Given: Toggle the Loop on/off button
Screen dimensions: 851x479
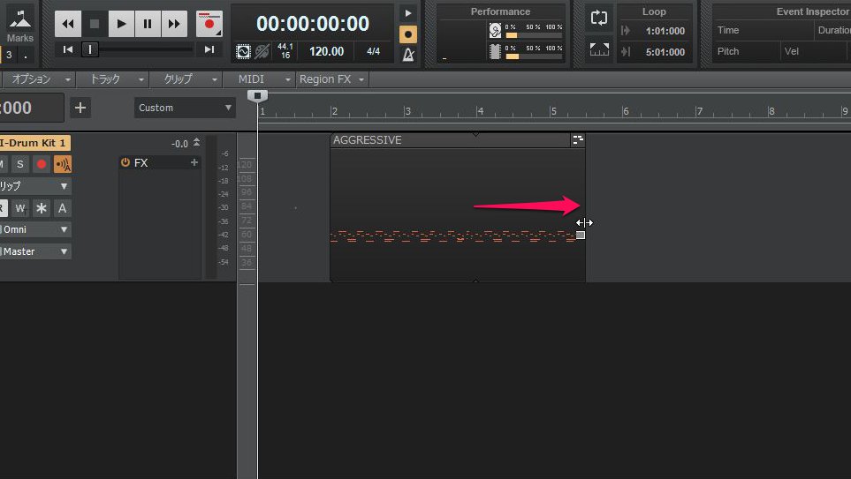Looking at the screenshot, I should click(x=599, y=19).
